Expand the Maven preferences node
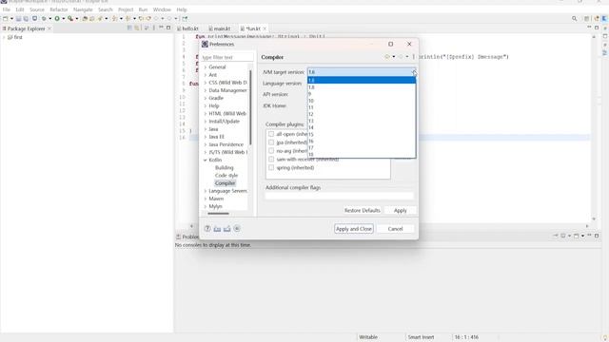609x342 pixels. click(x=206, y=199)
